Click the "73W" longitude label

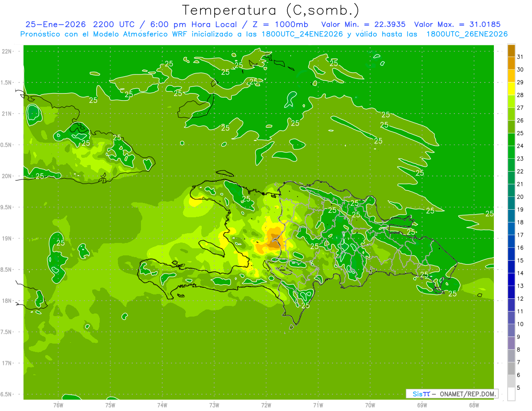pyautogui.click(x=214, y=405)
